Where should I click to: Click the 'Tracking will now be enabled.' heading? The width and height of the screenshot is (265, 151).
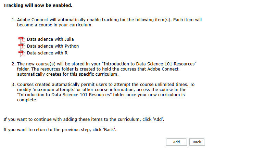38,6
